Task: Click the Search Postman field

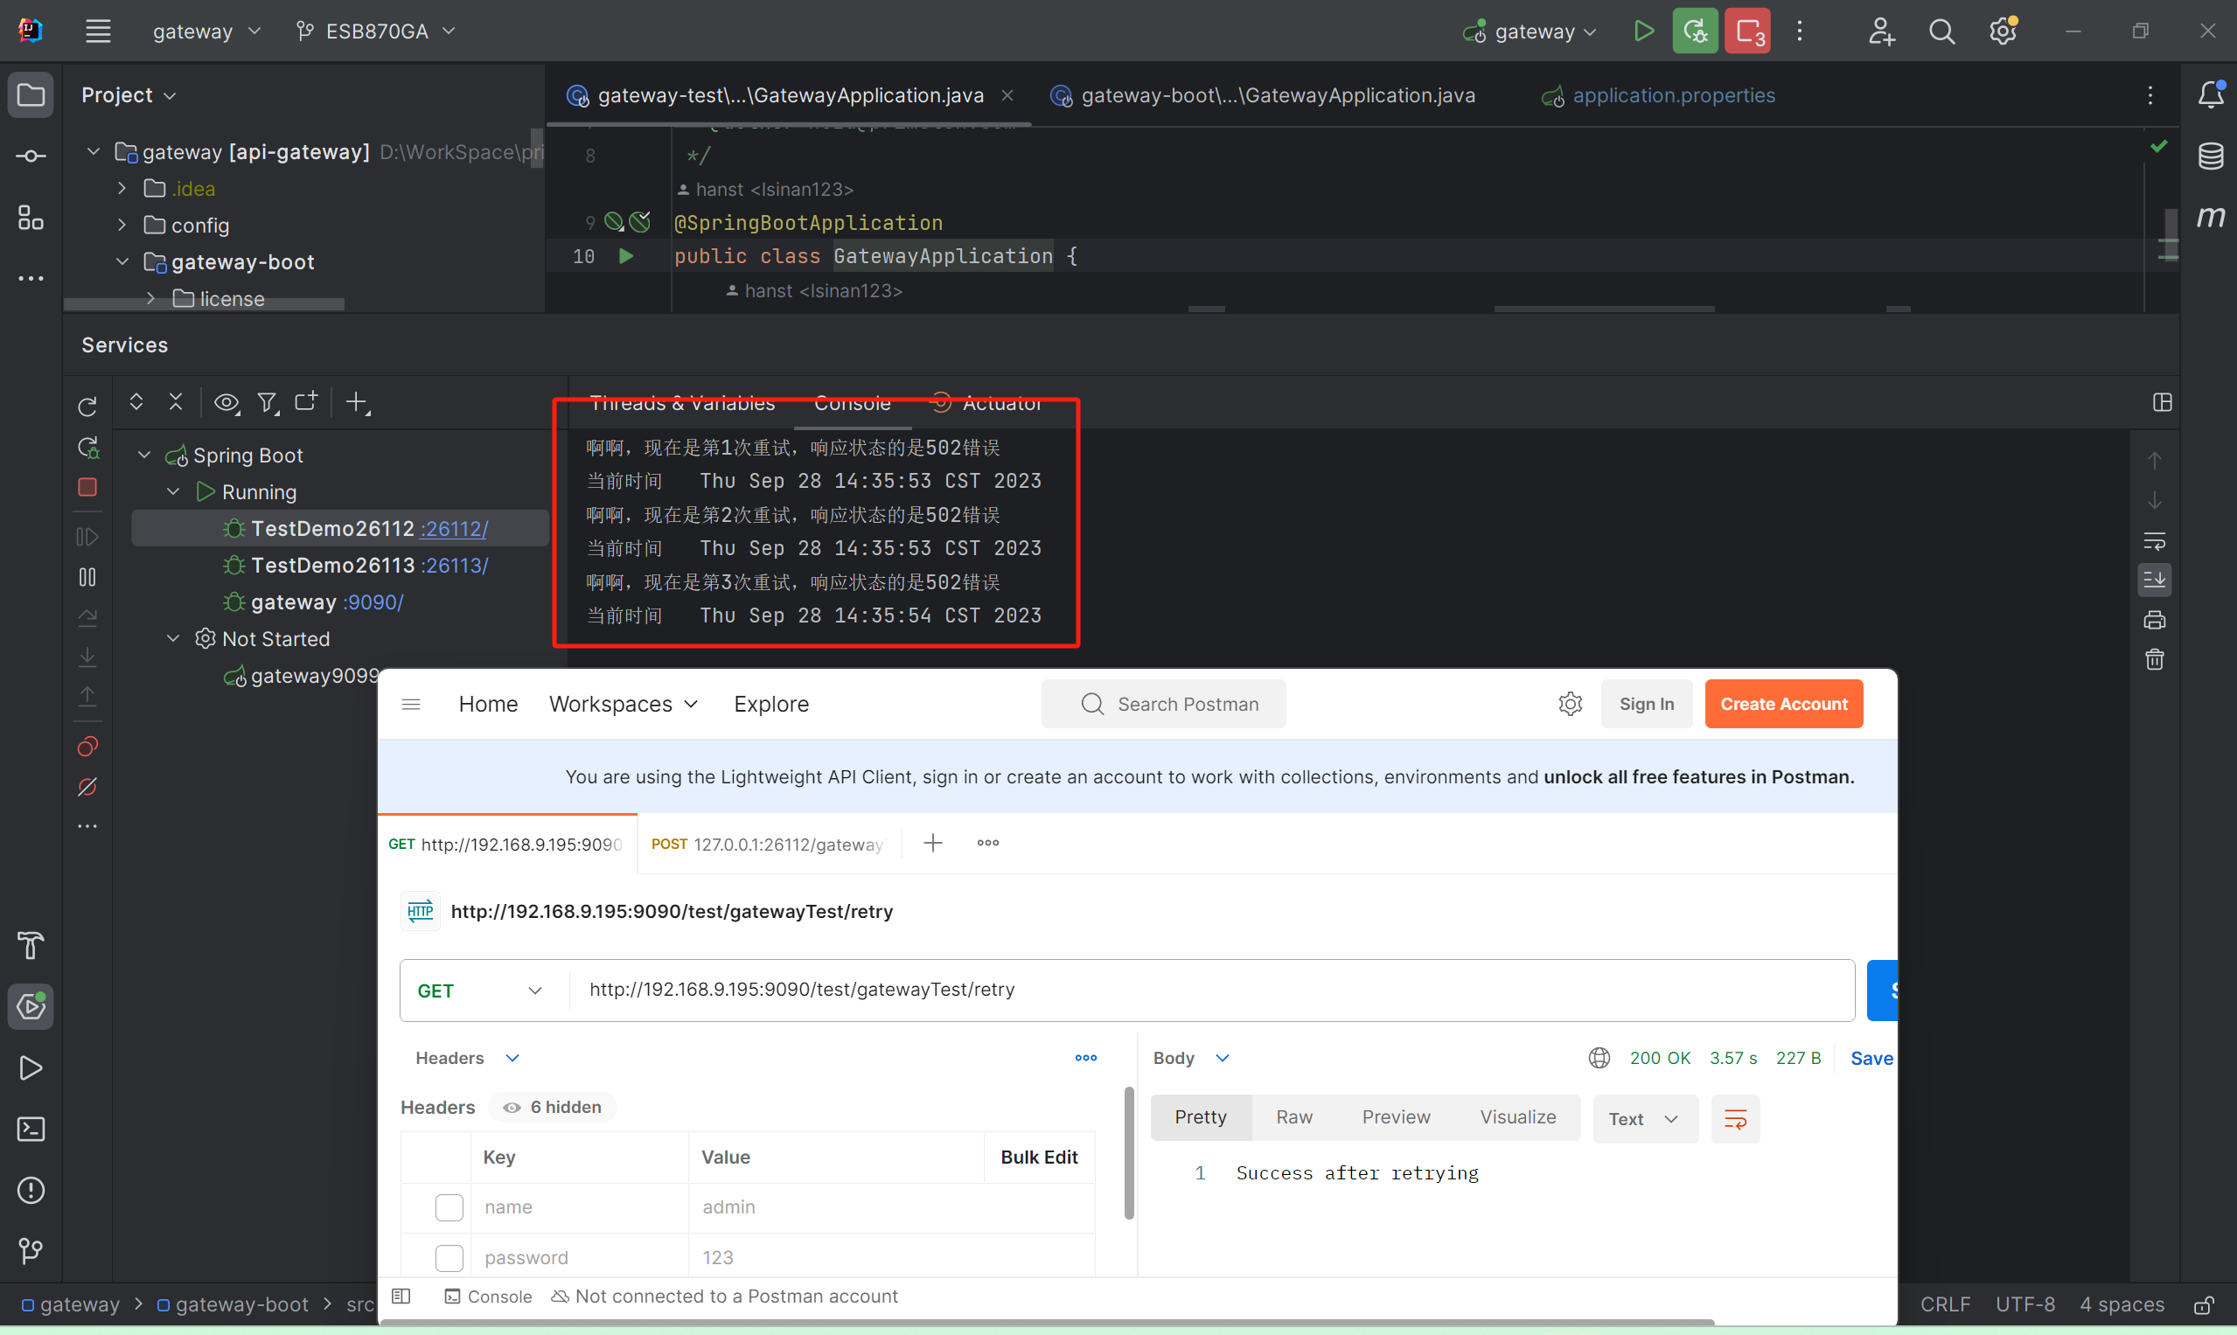Action: [x=1163, y=705]
